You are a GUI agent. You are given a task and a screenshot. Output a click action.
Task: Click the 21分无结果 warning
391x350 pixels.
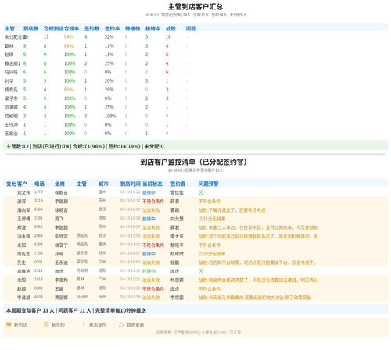[212, 219]
